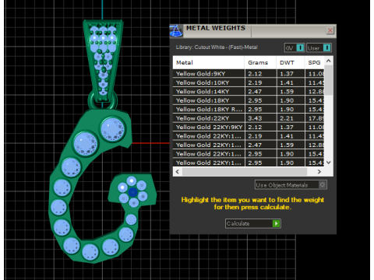Viewport: 374px width, 280px height.
Task: Select the top round stone of letter G
Action: point(112,129)
